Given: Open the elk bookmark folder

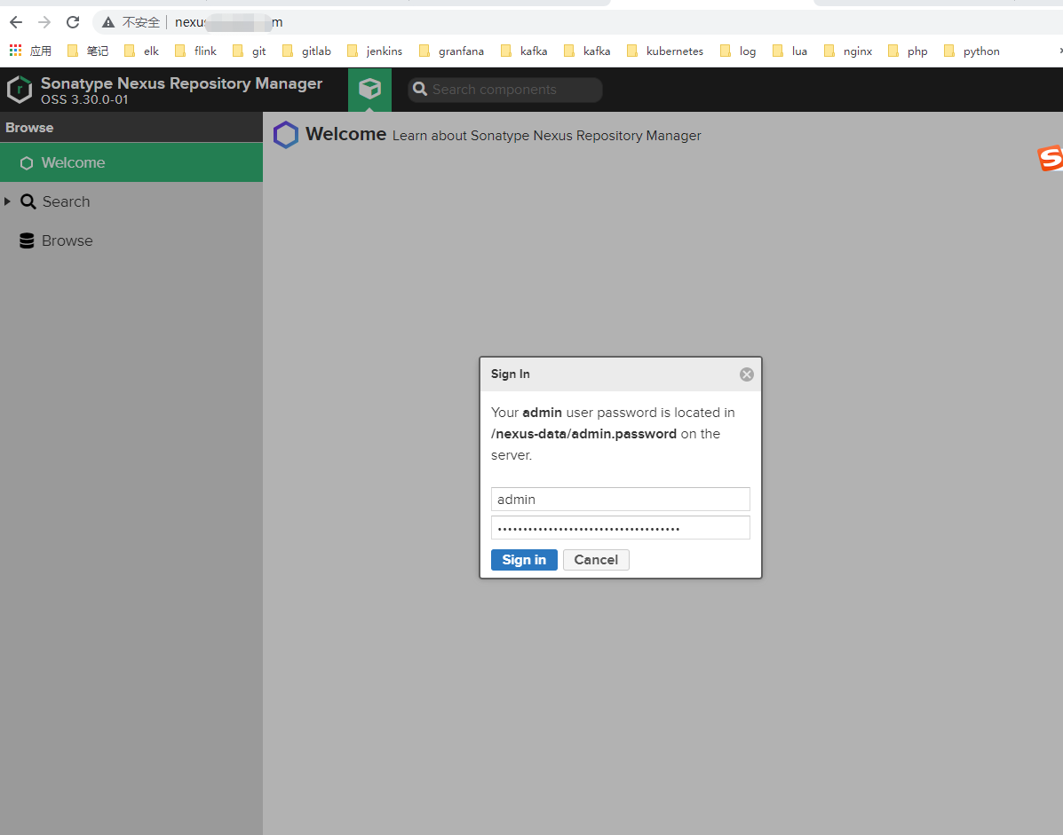Looking at the screenshot, I should pyautogui.click(x=141, y=51).
